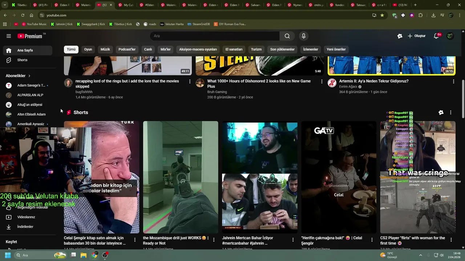Open Altuğ'un atölyesi subscription
This screenshot has height=261, width=465.
coord(28,105)
